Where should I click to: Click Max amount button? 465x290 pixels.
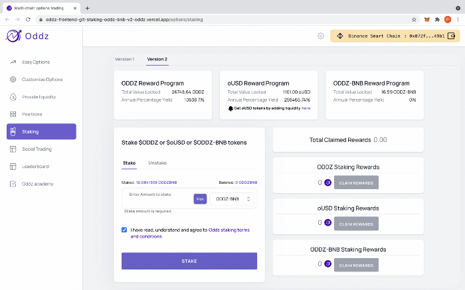pos(200,199)
